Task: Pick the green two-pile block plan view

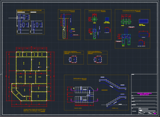Action: coord(126,22)
